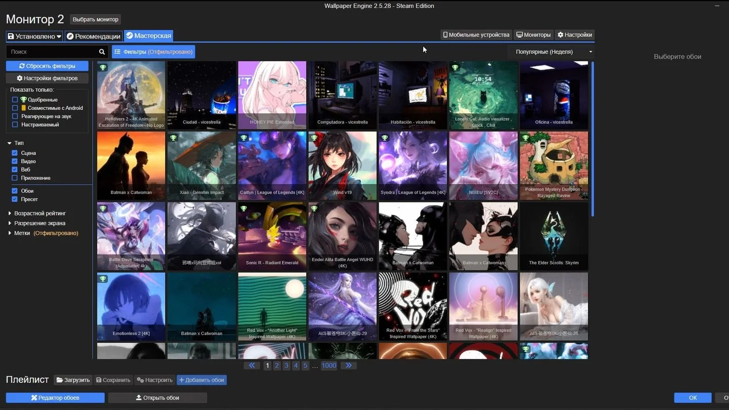Open filter settings Настройки фильтров
The image size is (729, 410).
point(47,78)
